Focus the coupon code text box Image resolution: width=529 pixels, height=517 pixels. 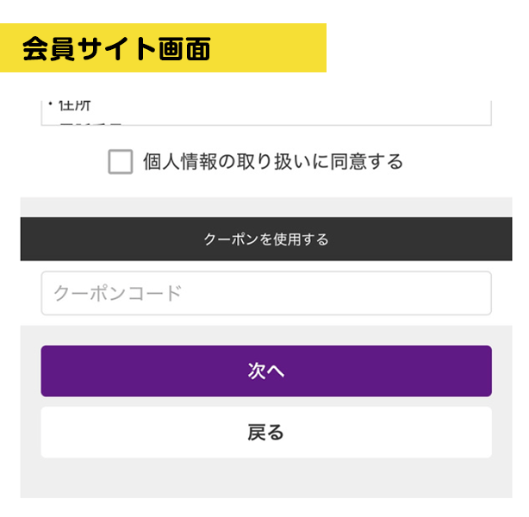click(x=265, y=294)
